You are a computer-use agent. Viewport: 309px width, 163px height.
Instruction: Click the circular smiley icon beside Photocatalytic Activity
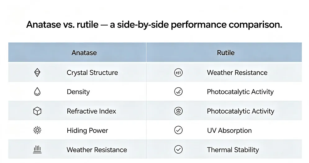tap(178, 111)
